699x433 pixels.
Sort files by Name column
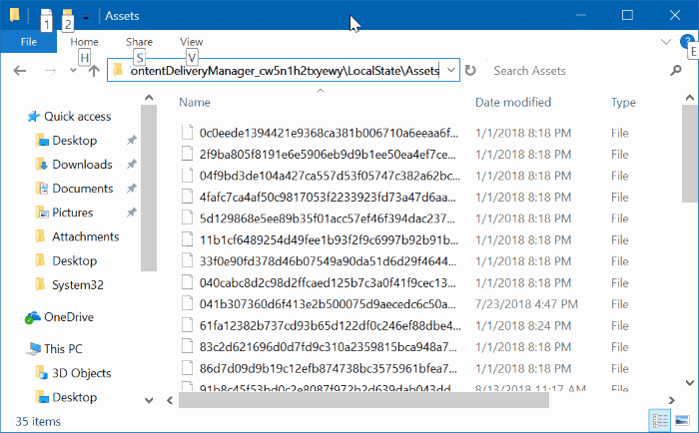click(x=195, y=103)
